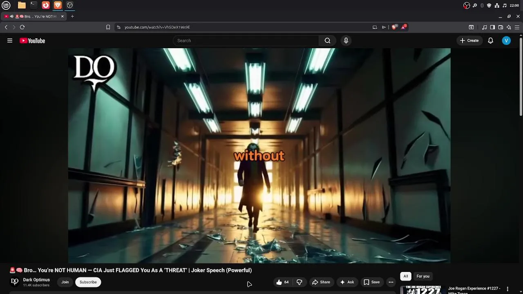Mute the tab via speaker icon
Viewport: 523px width, 294px height.
tap(11, 16)
